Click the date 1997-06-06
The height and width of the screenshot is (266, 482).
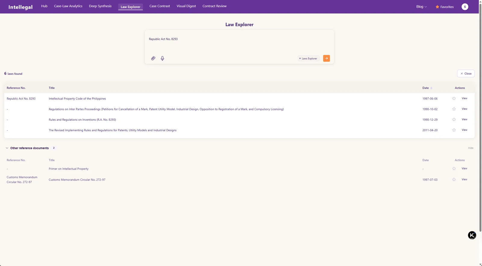click(430, 99)
